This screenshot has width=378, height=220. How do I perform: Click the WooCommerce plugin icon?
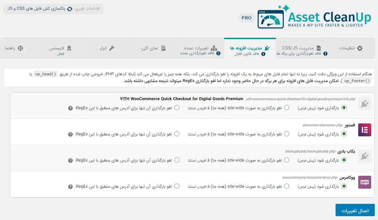pyautogui.click(x=364, y=182)
